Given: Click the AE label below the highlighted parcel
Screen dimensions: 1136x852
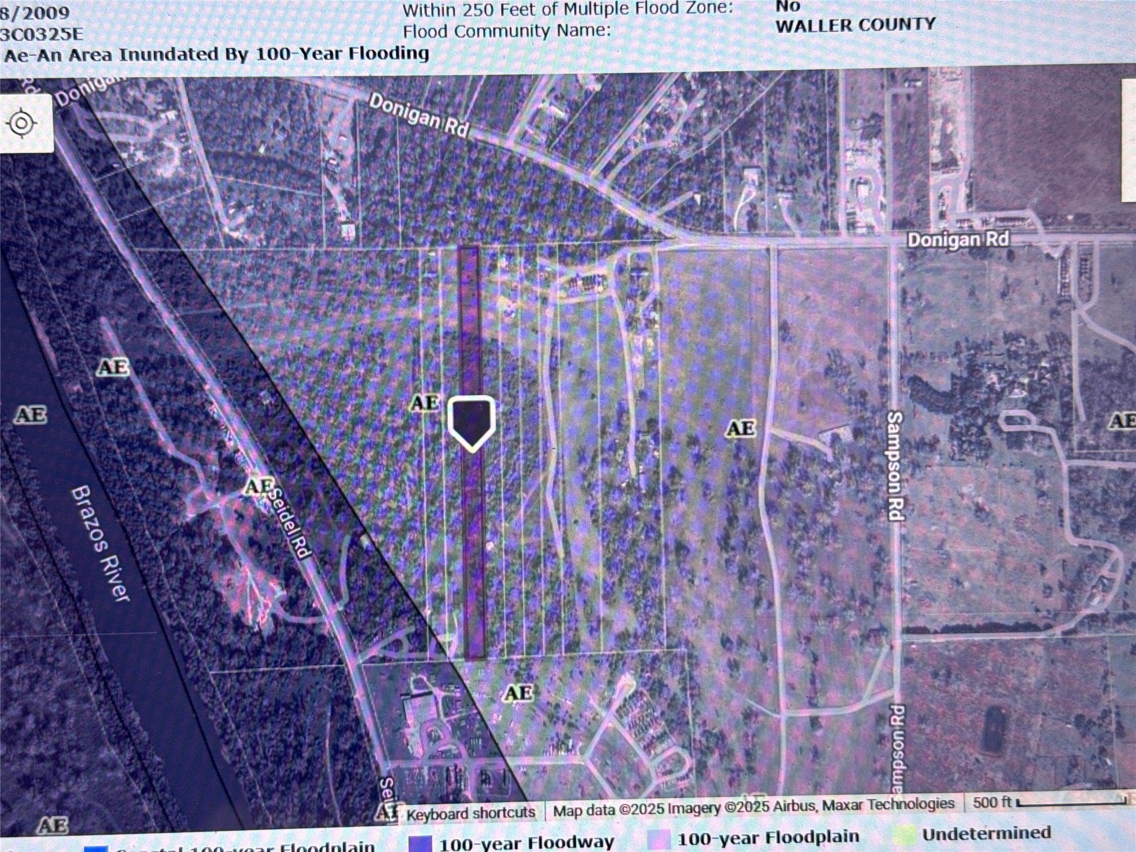Looking at the screenshot, I should 519,692.
